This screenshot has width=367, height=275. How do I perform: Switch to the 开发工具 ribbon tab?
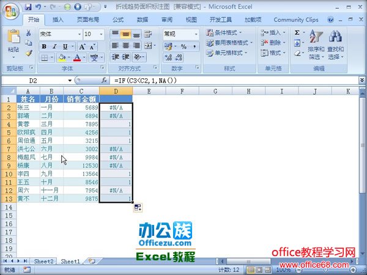220,20
